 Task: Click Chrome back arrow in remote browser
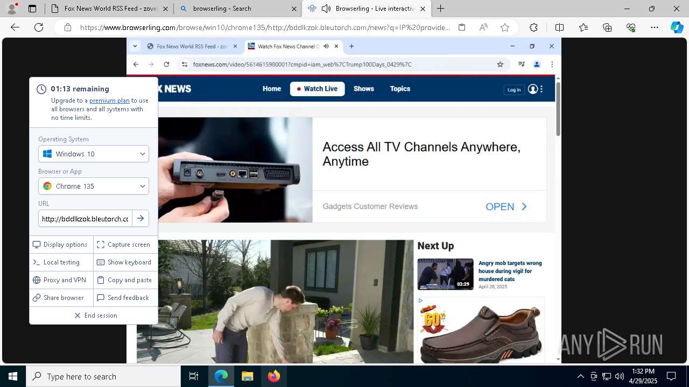[x=136, y=64]
